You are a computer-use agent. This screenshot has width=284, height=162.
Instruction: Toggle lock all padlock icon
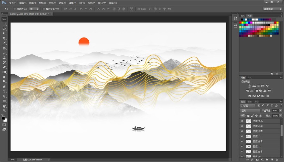260,116
